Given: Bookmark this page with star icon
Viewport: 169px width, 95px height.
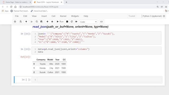Looking at the screenshot, I should tap(166, 7).
